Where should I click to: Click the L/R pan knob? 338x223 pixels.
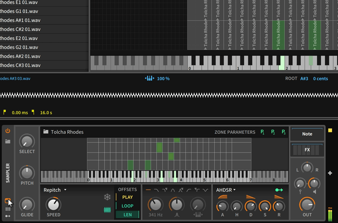[307, 167]
